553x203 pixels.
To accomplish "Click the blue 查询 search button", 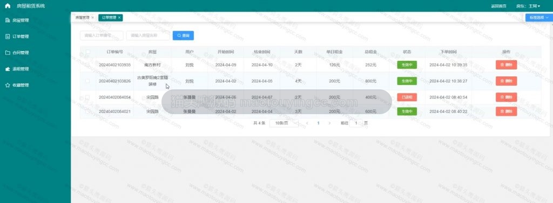I will [x=183, y=36].
